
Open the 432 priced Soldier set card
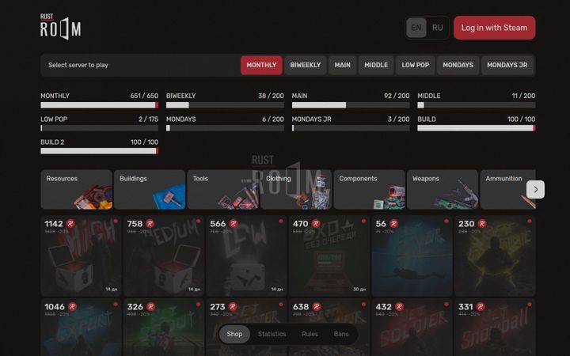click(x=412, y=328)
